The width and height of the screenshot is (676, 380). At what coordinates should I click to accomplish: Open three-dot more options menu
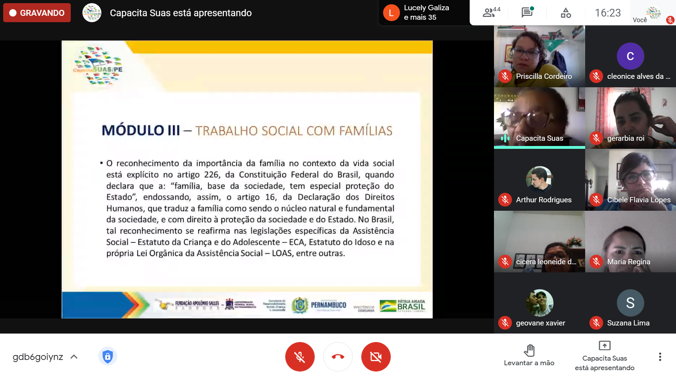click(660, 357)
